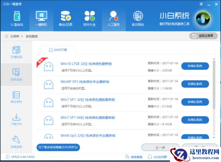This screenshot has height=162, width=221.
Task: Click ghost icon for Win7 SP1 32位
Action: (49, 103)
